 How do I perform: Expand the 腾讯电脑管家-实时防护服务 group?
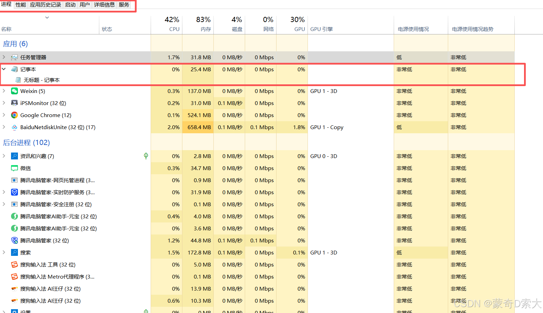click(4, 192)
